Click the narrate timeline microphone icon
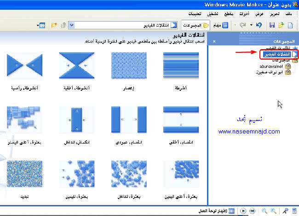Screen dimensions: 299x216 click(285, 210)
